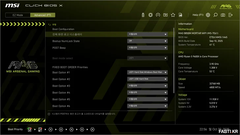Switch to EZ Mode tab

pos(18,15)
